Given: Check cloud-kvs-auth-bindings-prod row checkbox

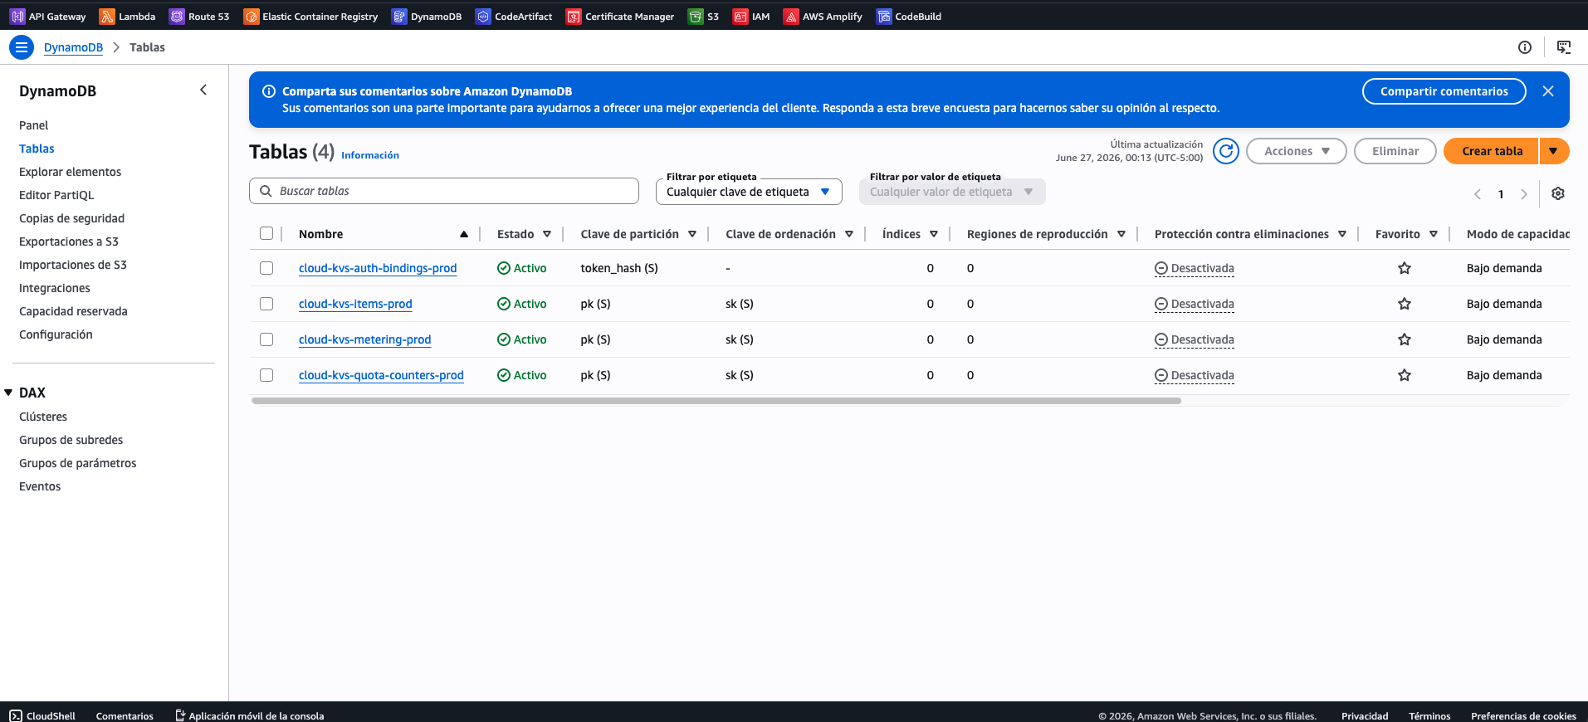Looking at the screenshot, I should tap(266, 268).
